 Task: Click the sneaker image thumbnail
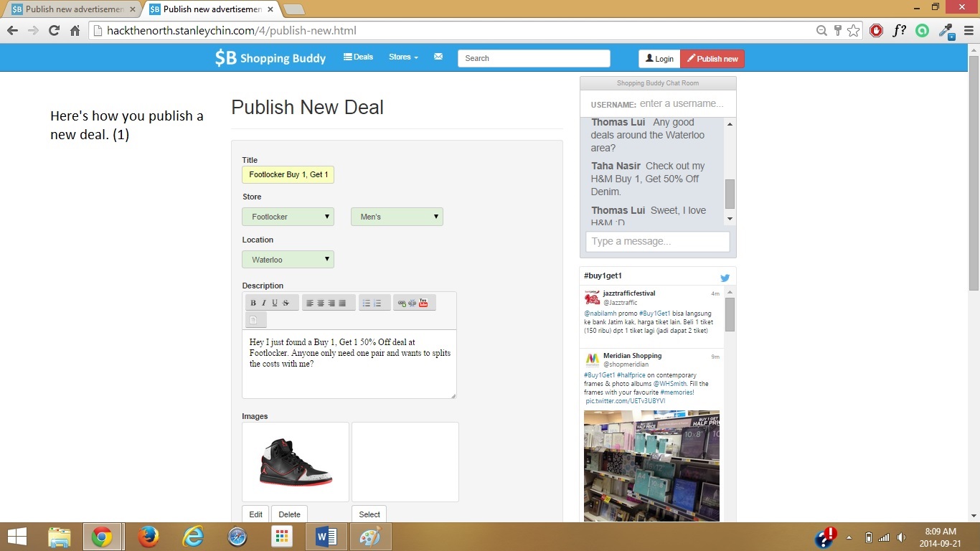[296, 462]
